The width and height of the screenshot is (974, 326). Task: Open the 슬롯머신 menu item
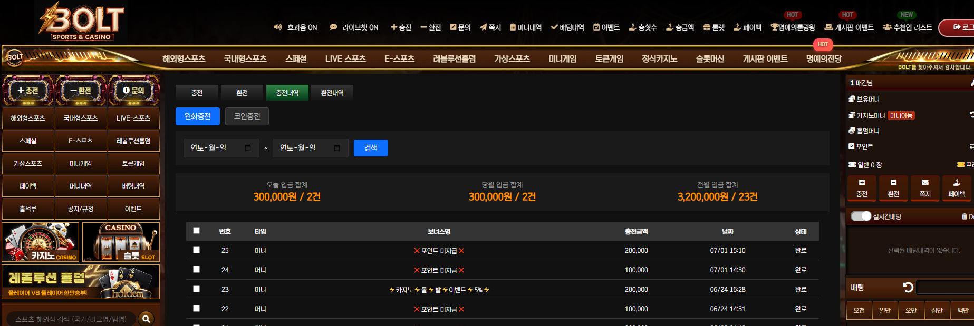pos(710,59)
